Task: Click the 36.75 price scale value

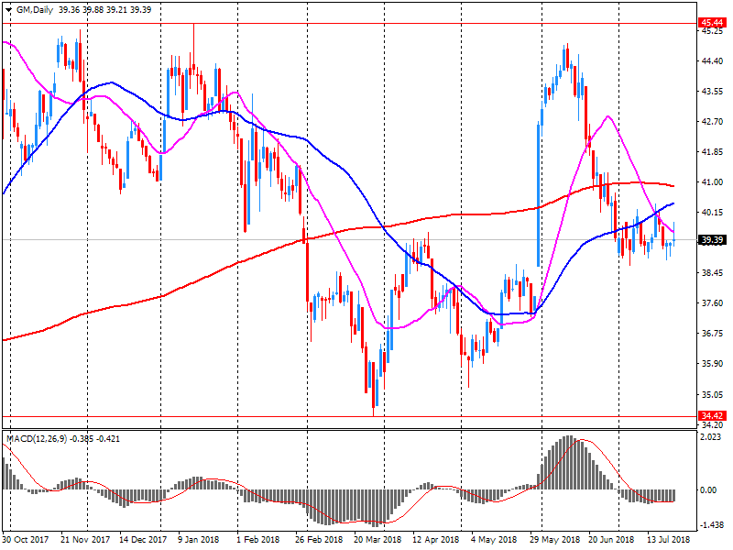Action: click(712, 334)
